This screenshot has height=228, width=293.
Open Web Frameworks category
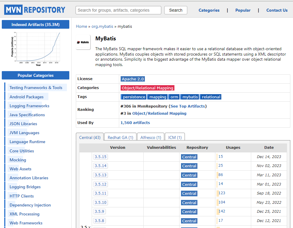coord(26,223)
